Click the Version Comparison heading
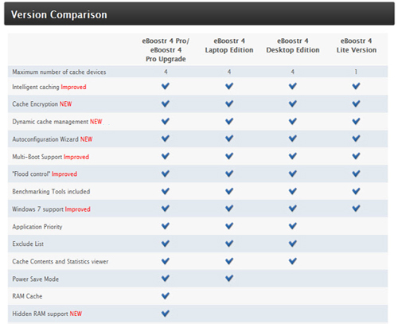The width and height of the screenshot is (398, 324). 59,14
